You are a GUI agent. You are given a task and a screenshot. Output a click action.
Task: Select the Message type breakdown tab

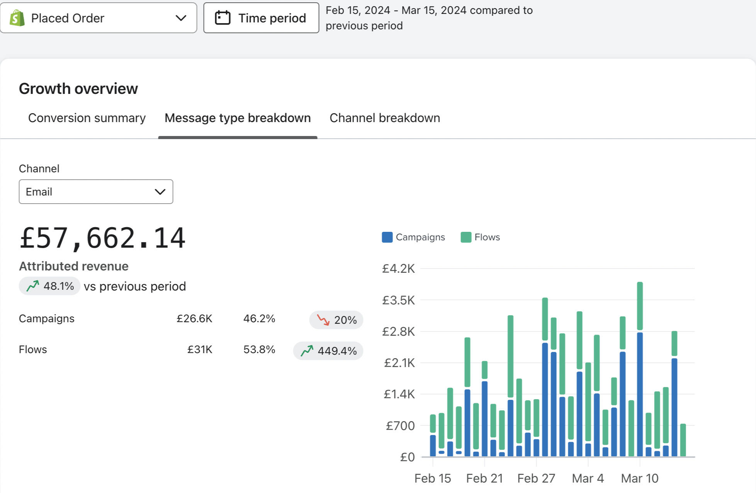coord(238,118)
